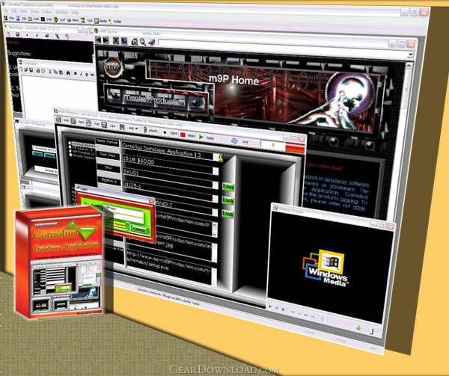Viewport: 449px width, 376px height.
Task: Adjust the Media Player volume slider
Action: [372, 331]
